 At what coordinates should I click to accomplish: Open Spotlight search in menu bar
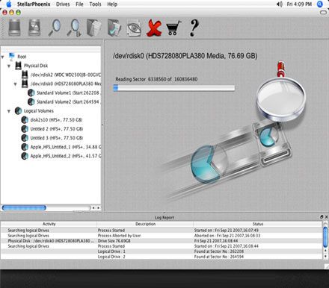coord(320,4)
